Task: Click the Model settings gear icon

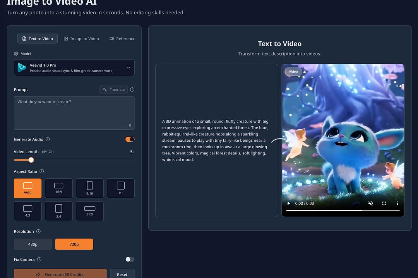Action: click(15, 53)
